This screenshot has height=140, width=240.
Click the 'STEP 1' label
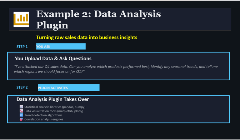pos(22,47)
